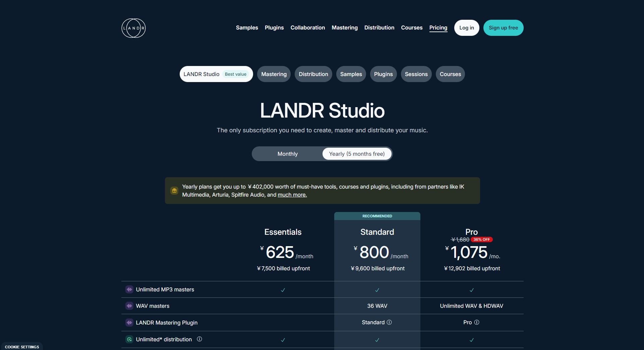This screenshot has width=644, height=350.
Task: Open info tooltip for Standard Mastering Plugin
Action: pyautogui.click(x=389, y=322)
